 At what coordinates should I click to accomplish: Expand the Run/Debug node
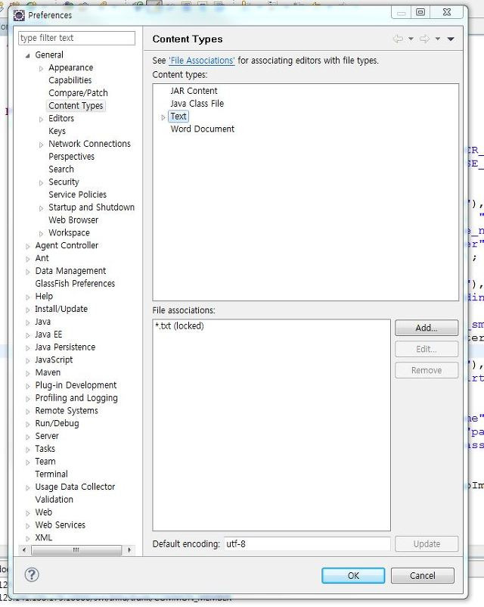coord(27,425)
